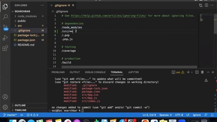The image size is (217, 122).
Task: Kill the terminal with trash icon
Action: coord(202,72)
